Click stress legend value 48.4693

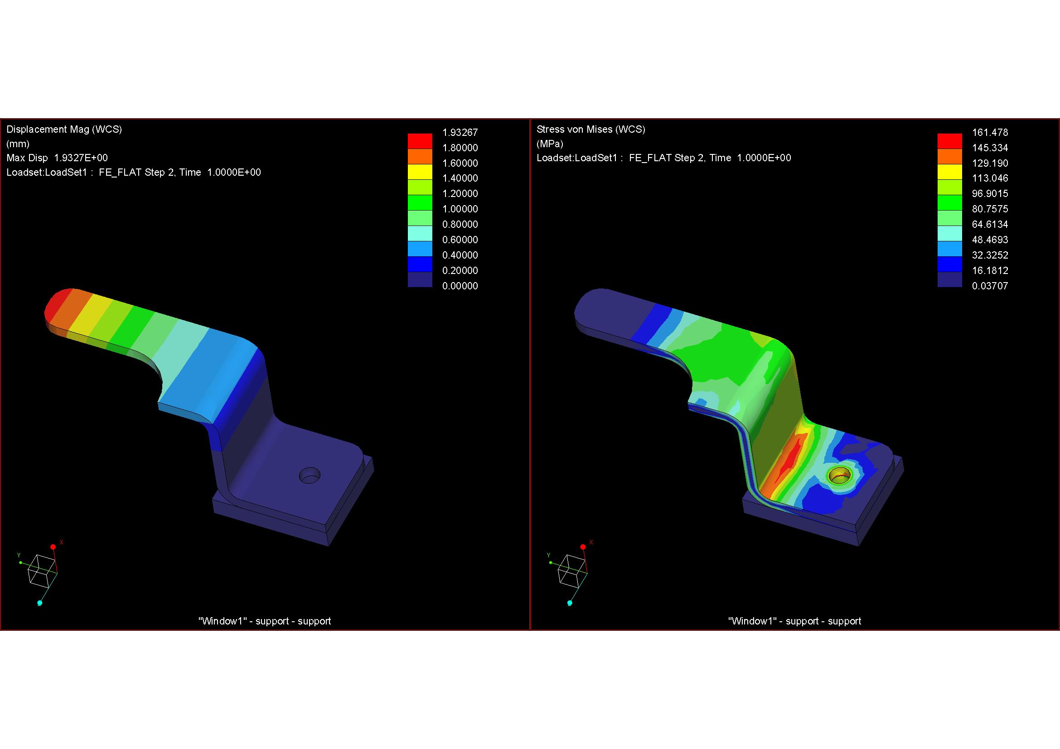pos(990,240)
